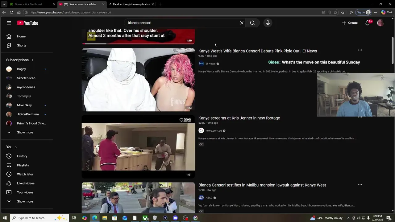Open the weather widget showing 24°C
The width and height of the screenshot is (395, 222).
click(326, 218)
